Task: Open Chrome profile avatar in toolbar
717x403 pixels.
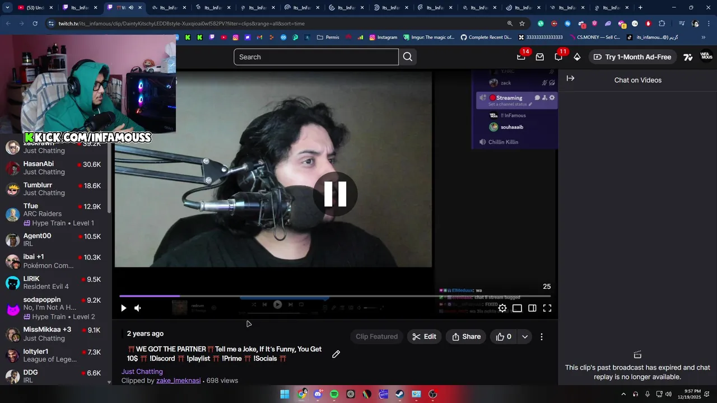Action: tap(695, 24)
